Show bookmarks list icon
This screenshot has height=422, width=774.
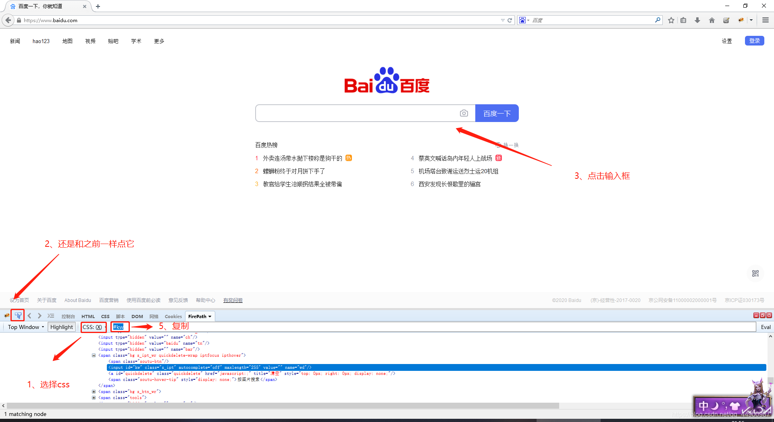coord(683,20)
